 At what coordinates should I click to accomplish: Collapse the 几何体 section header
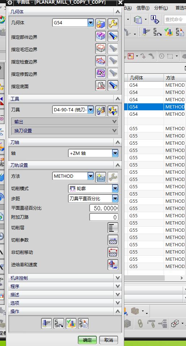click(x=65, y=12)
